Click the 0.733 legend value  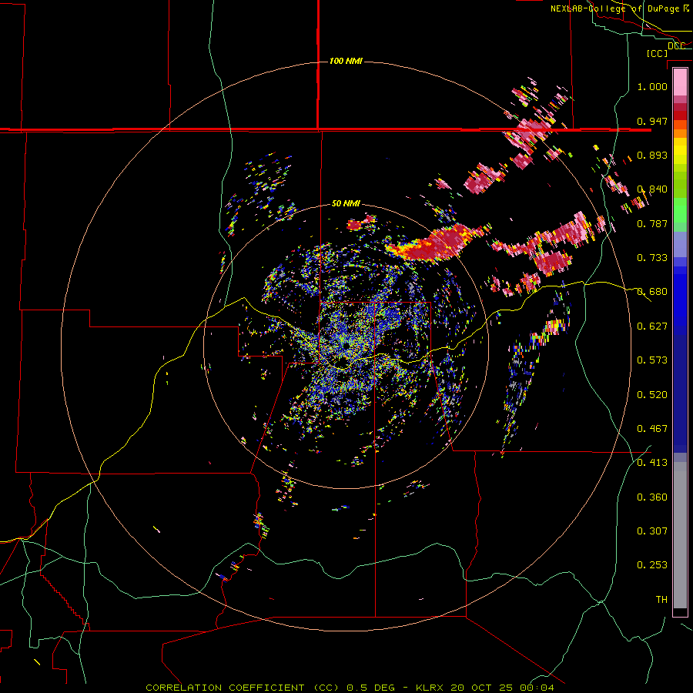(652, 258)
